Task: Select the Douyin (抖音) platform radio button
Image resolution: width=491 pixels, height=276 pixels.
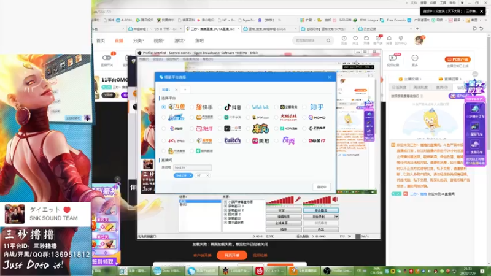Action: 220,107
